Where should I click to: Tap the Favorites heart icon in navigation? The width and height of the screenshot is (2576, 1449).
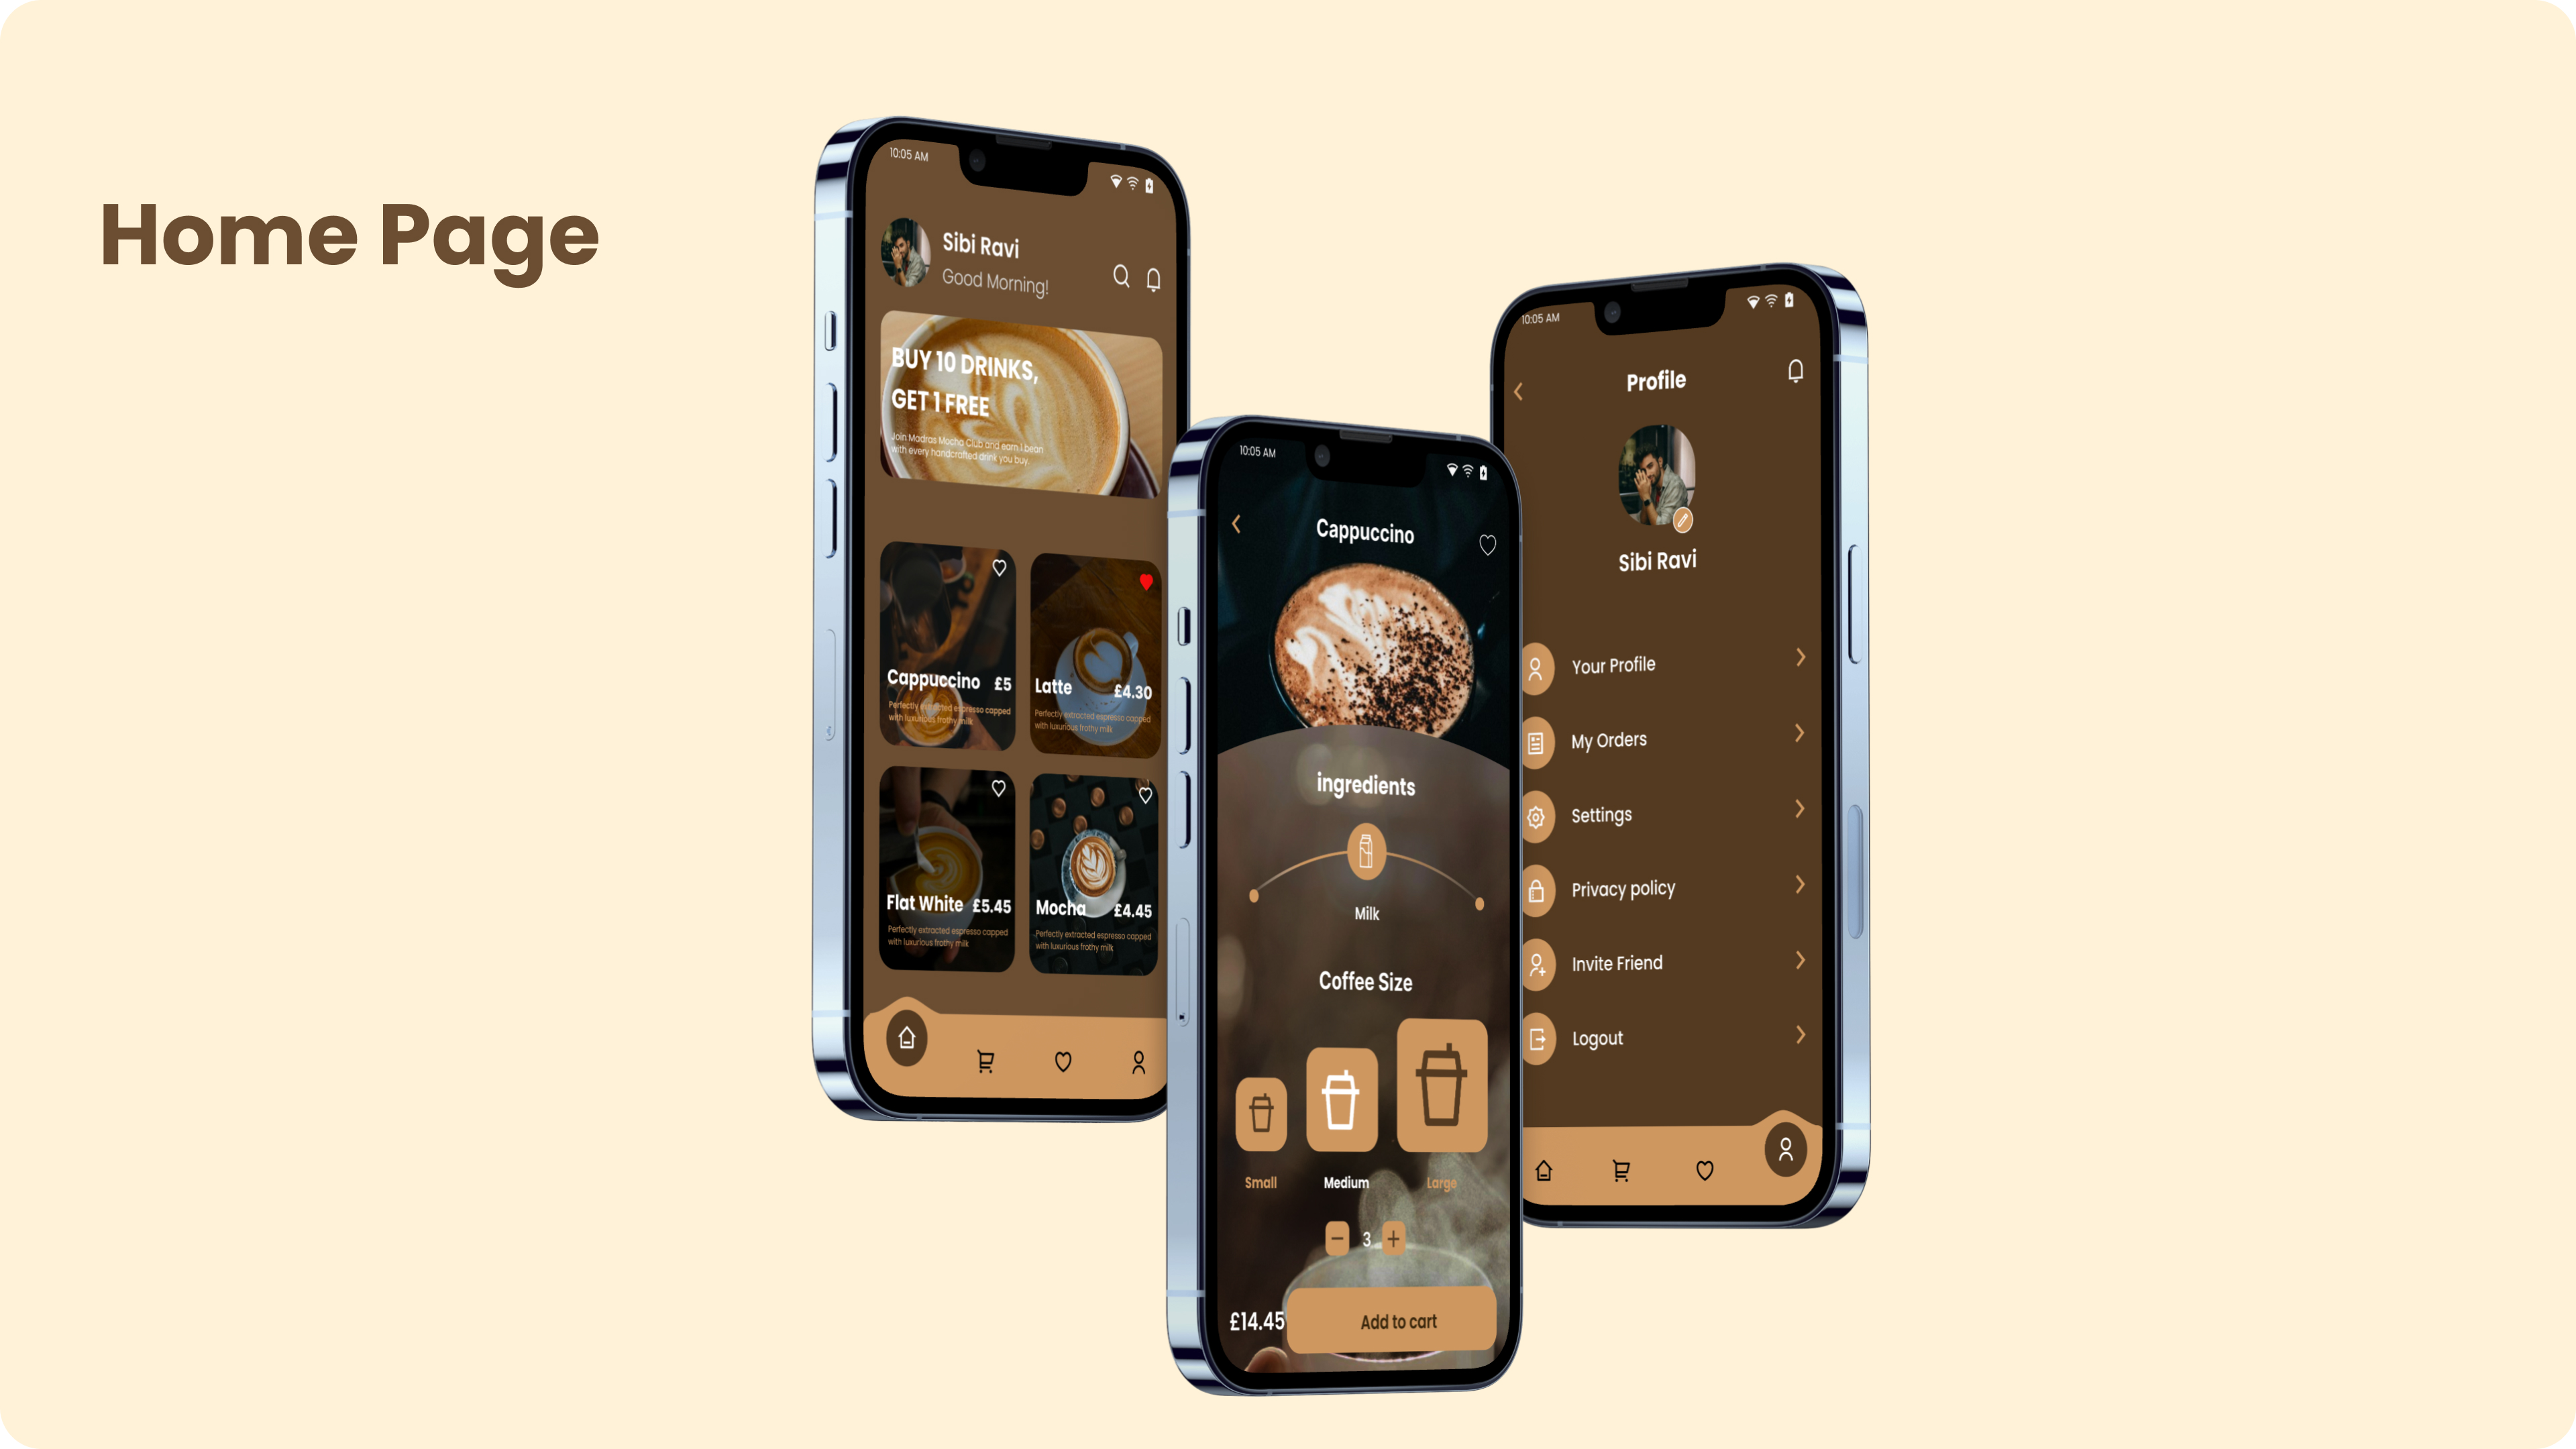coord(1063,1061)
